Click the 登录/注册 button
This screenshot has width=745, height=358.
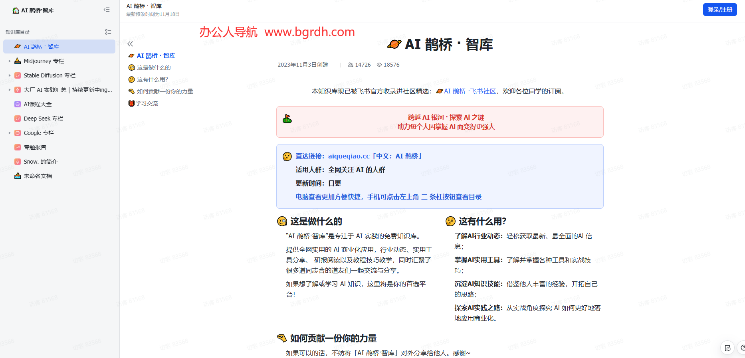point(720,10)
